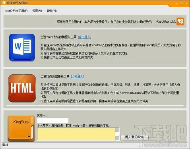The width and height of the screenshot is (190, 149).
Task: Open the 帮助(H) menu
Action: pyautogui.click(x=52, y=11)
